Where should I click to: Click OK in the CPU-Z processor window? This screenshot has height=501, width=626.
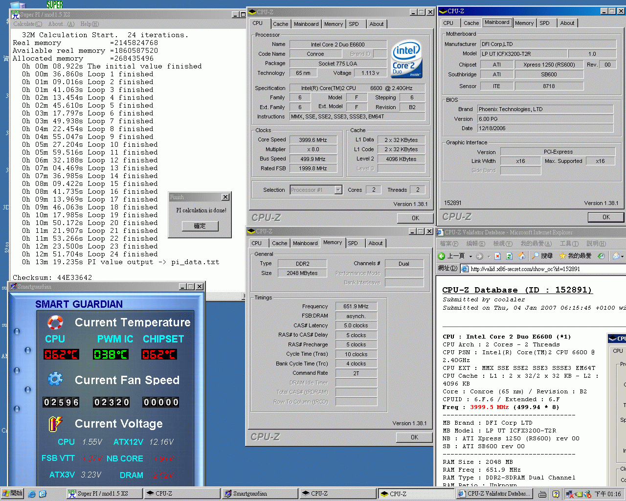tap(415, 218)
